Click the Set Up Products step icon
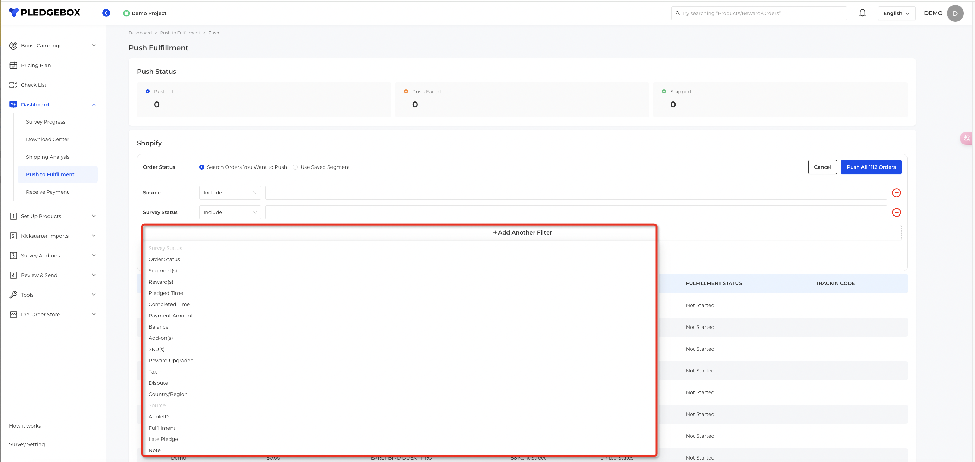 (x=13, y=216)
